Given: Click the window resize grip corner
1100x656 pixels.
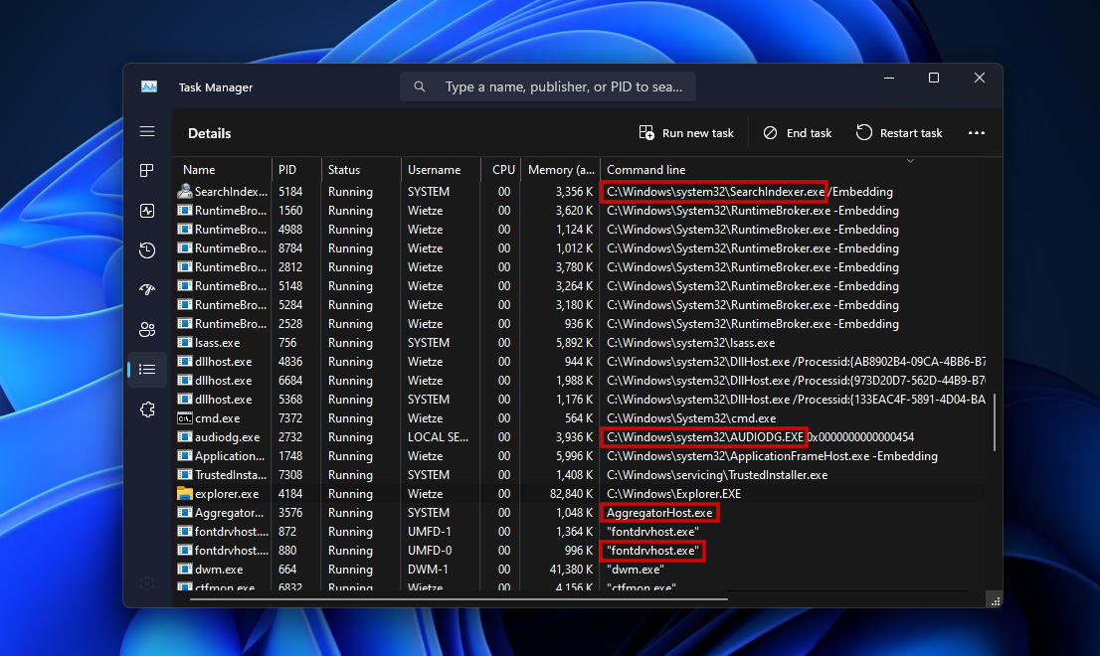Looking at the screenshot, I should (996, 601).
